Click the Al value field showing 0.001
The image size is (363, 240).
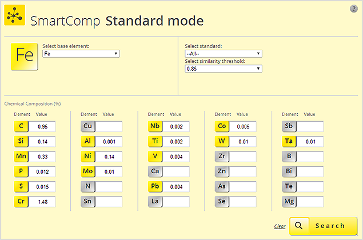[109, 142]
